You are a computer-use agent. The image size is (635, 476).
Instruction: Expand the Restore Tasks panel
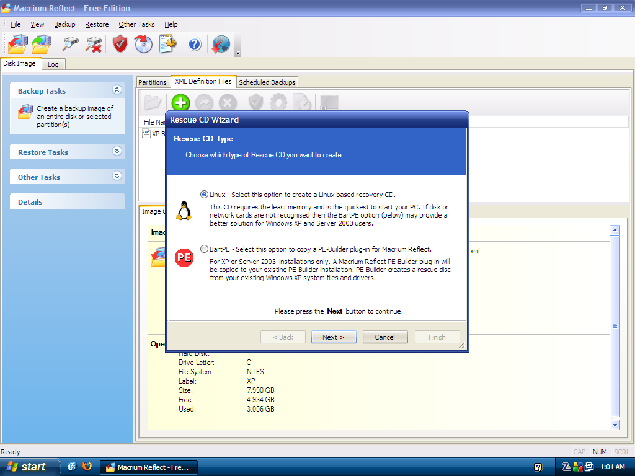coord(117,151)
